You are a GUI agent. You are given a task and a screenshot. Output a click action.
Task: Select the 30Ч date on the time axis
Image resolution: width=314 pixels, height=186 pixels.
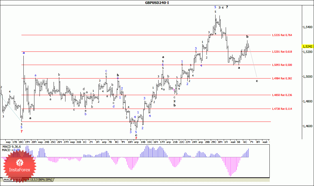(x=220, y=142)
